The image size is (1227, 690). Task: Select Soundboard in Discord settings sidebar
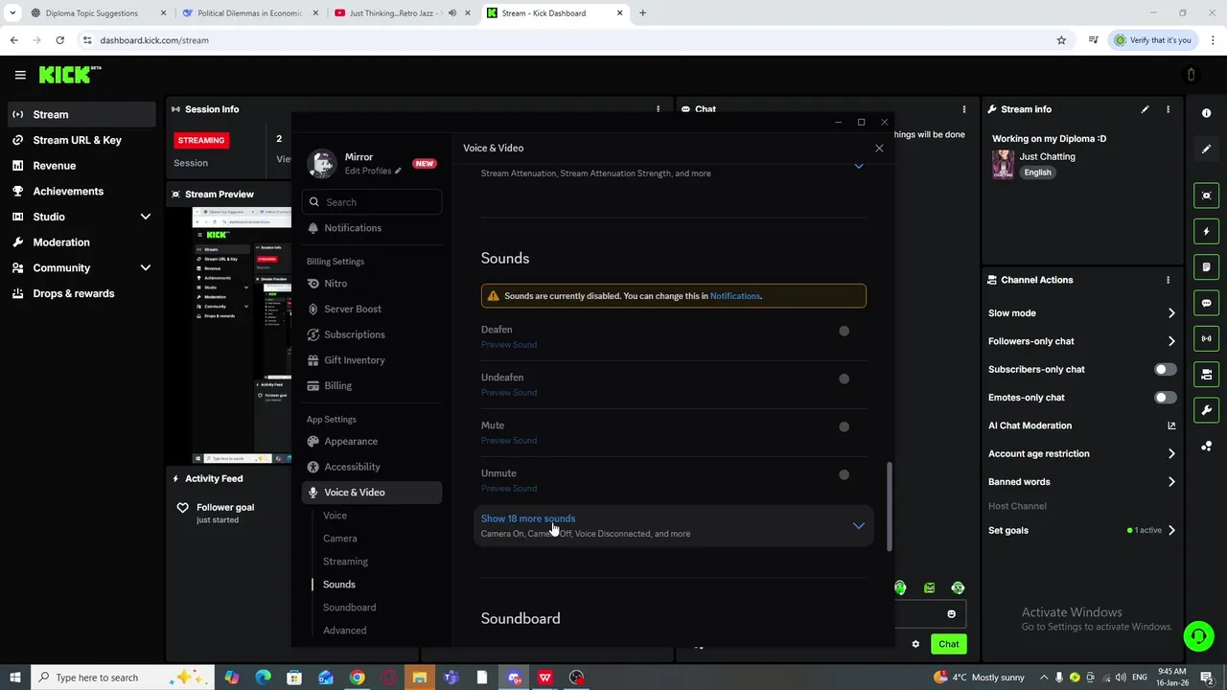[x=349, y=608]
